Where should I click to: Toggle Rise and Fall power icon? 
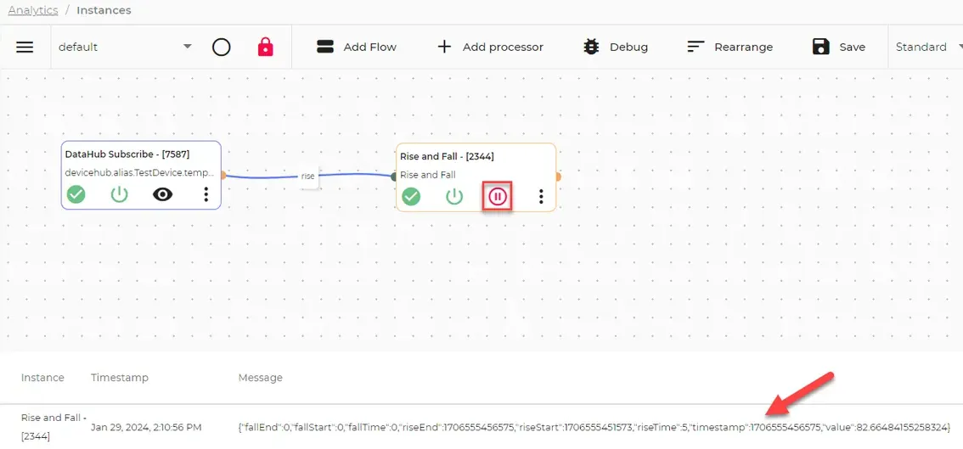coord(453,197)
